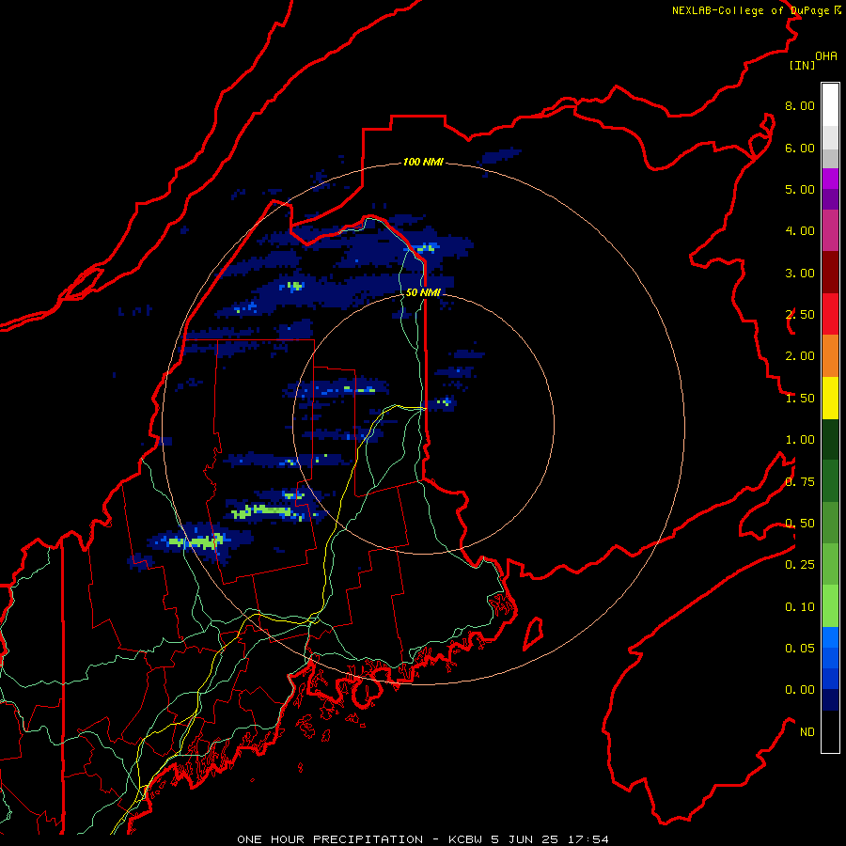Select the 2.50 legend value

pos(800,315)
